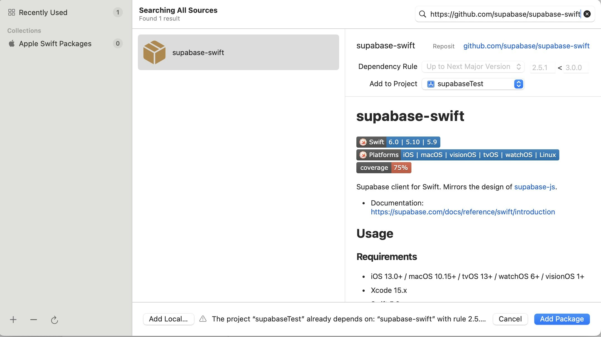The height and width of the screenshot is (337, 601).
Task: Clear the search field with X icon
Action: click(587, 14)
